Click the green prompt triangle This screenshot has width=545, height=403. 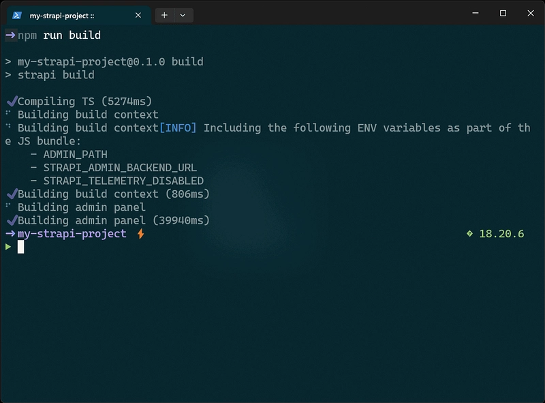tap(8, 247)
